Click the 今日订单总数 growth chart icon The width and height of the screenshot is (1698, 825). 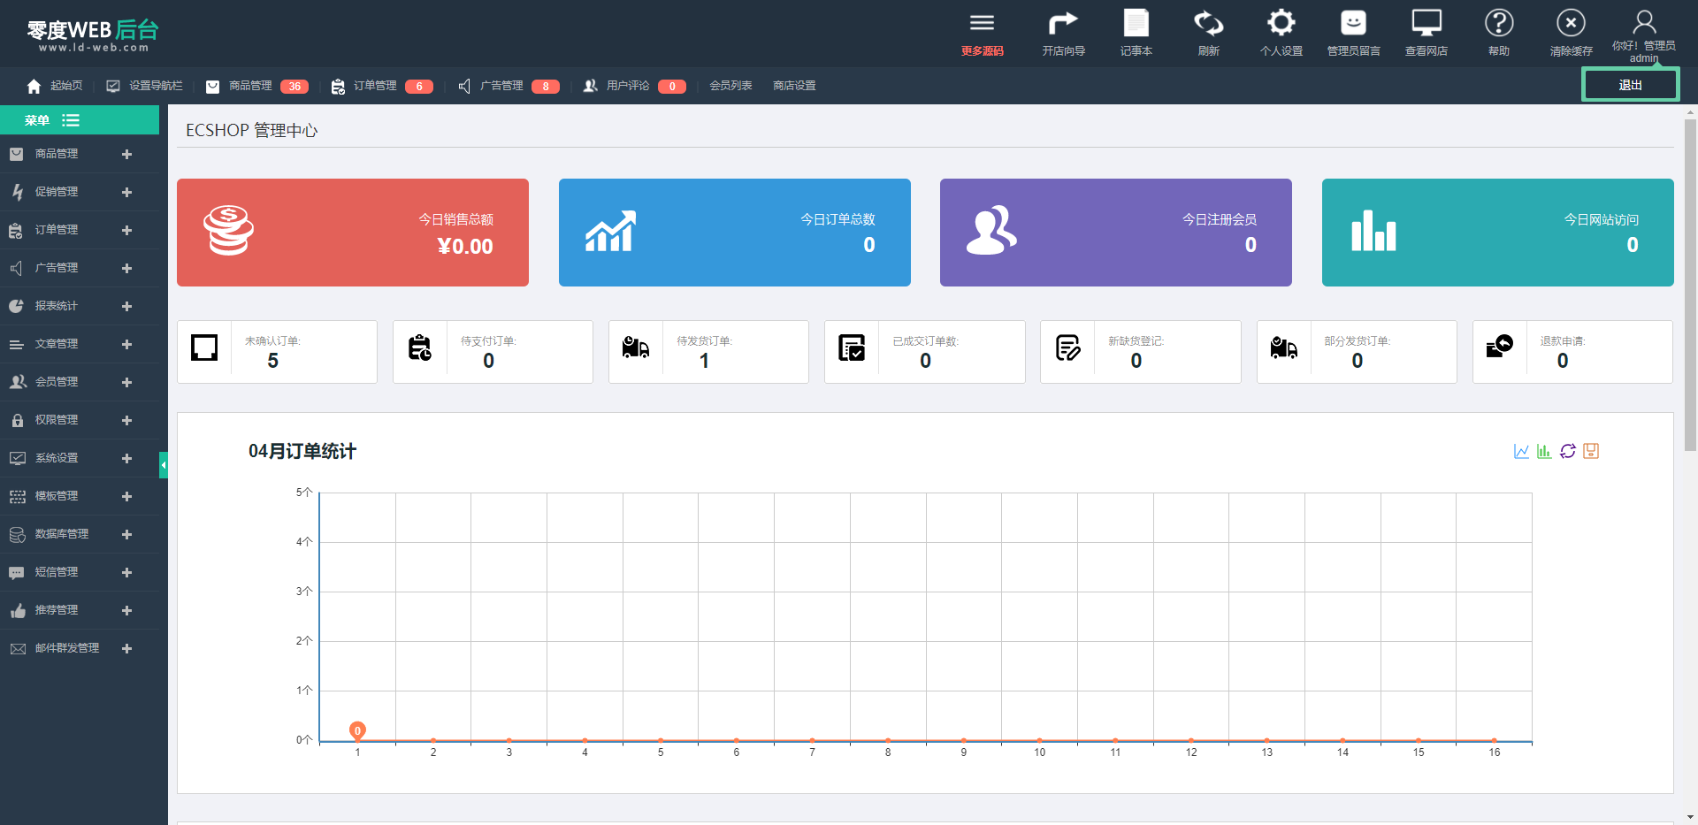[x=610, y=231]
